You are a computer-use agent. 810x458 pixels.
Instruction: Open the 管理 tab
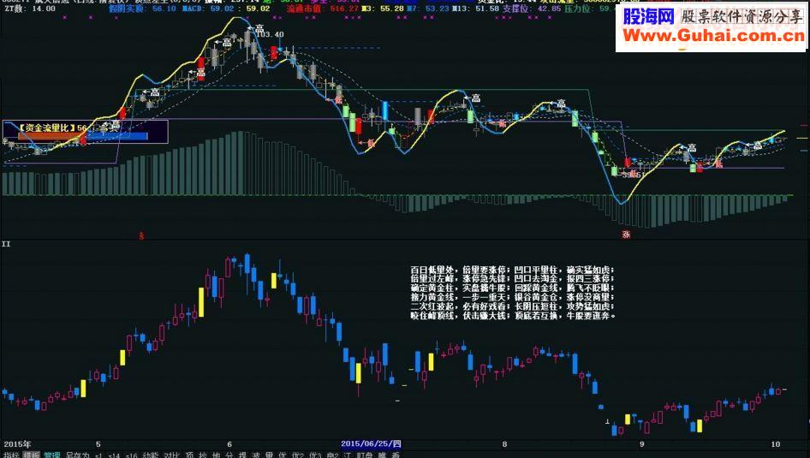tap(51, 455)
